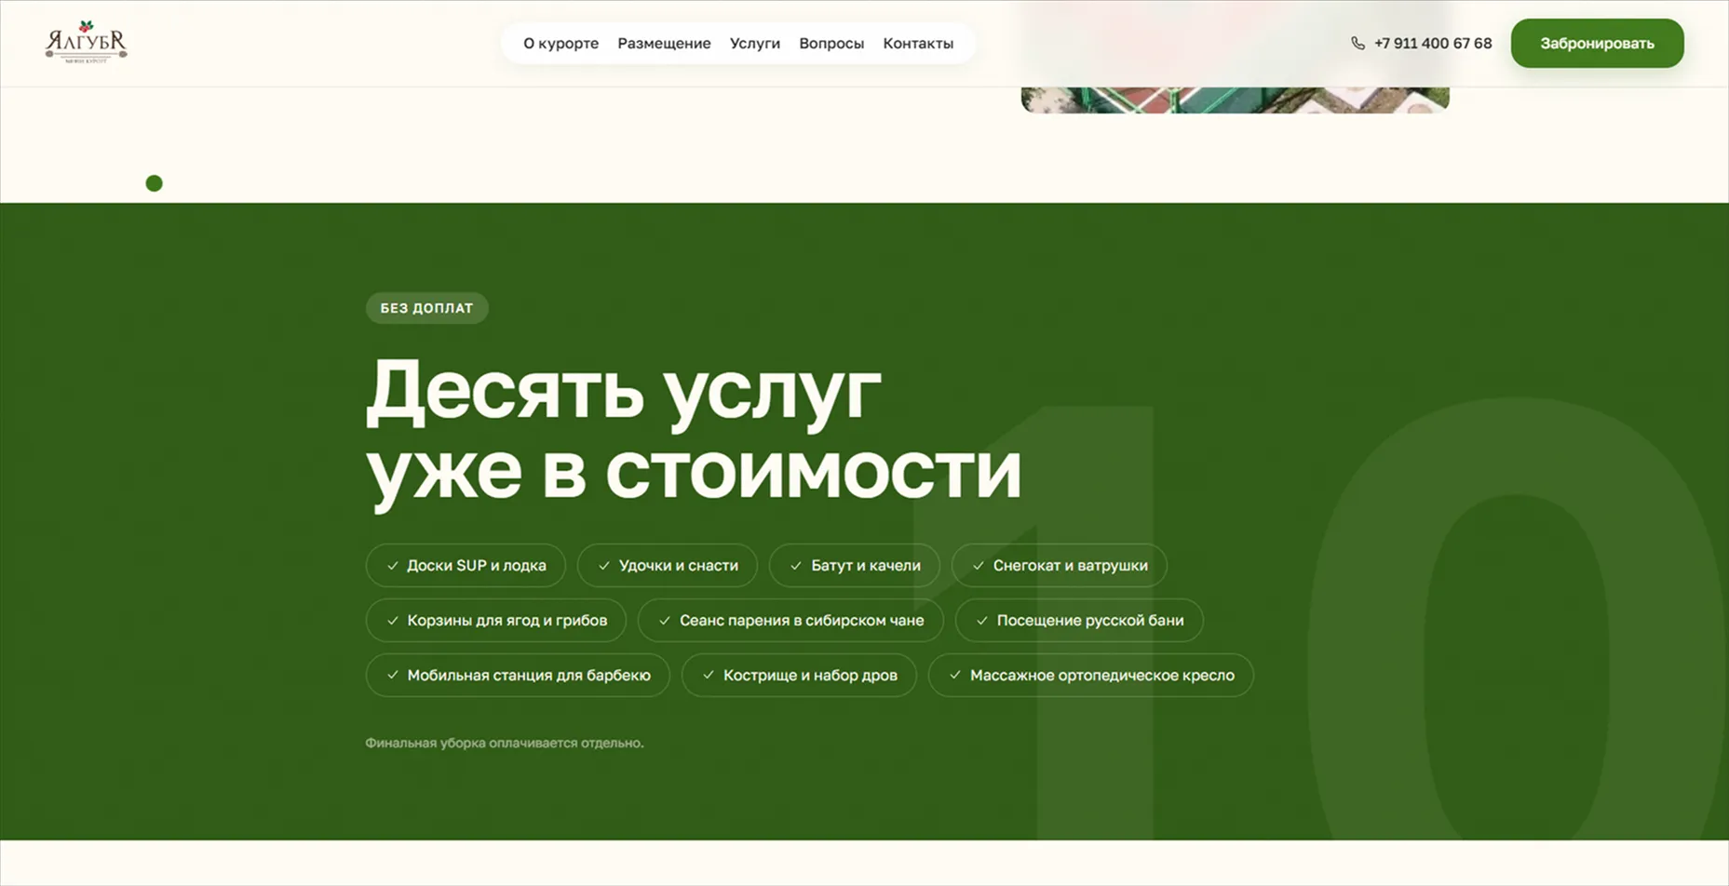Screen dimensions: 1729x886
Task: Click the БЕЗ ДОПЛАТ badge
Action: [426, 308]
